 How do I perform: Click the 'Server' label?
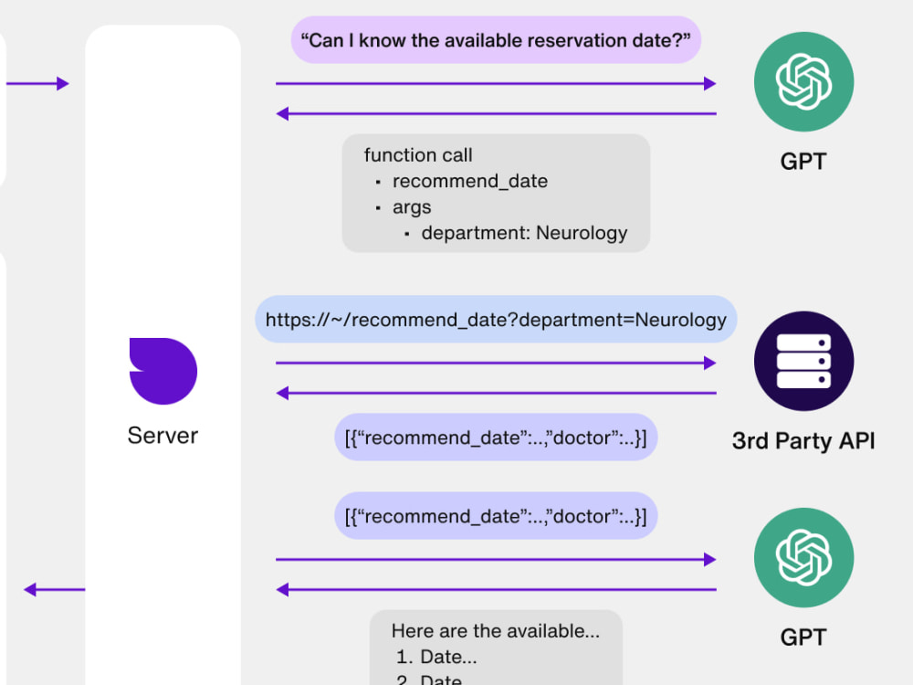(163, 436)
